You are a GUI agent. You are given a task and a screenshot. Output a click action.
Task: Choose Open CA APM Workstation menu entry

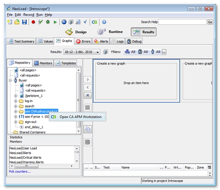(x=77, y=116)
